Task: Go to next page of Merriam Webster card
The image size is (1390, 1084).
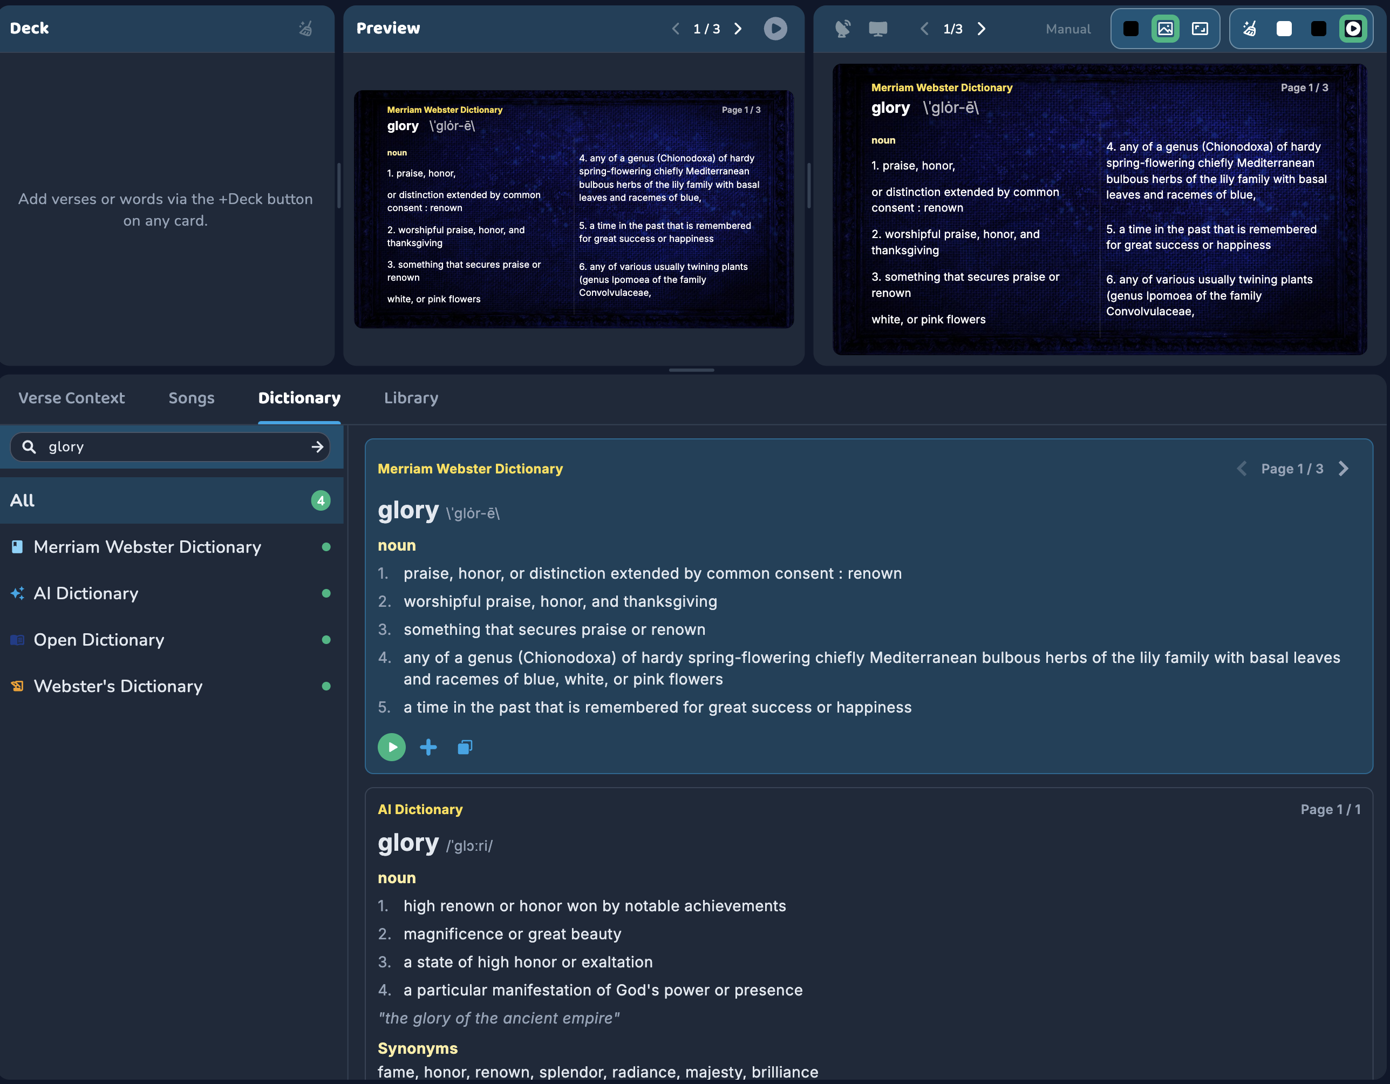Action: (x=1344, y=469)
